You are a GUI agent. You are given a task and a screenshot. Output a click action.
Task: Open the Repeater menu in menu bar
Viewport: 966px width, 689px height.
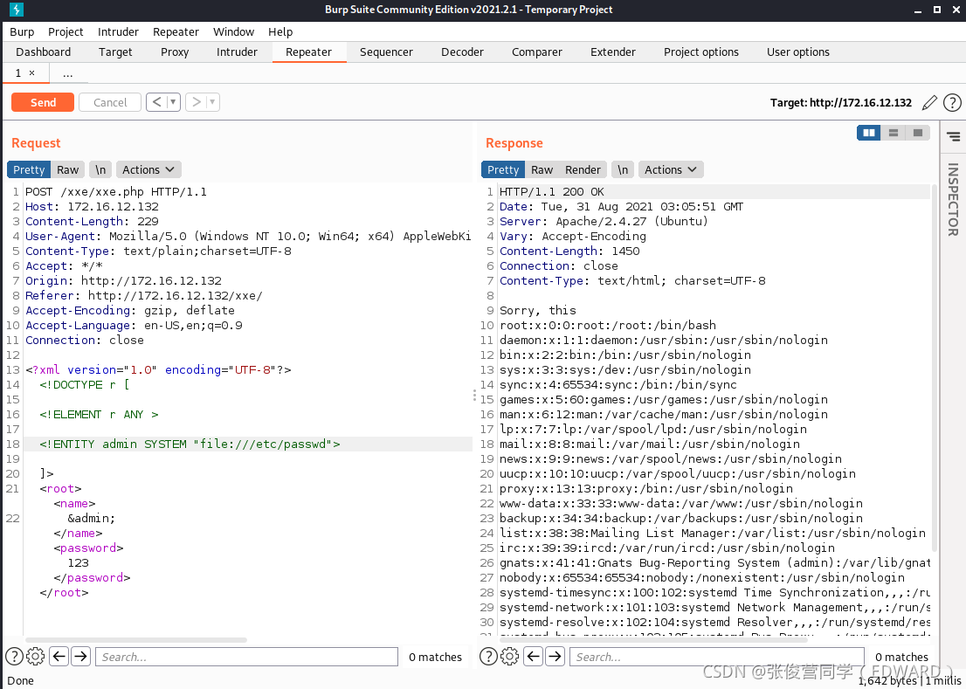[x=176, y=32]
